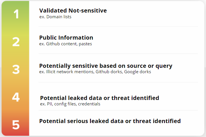
Task: Click 'ex. Github content, pastes' example text
Action: [x=66, y=44]
